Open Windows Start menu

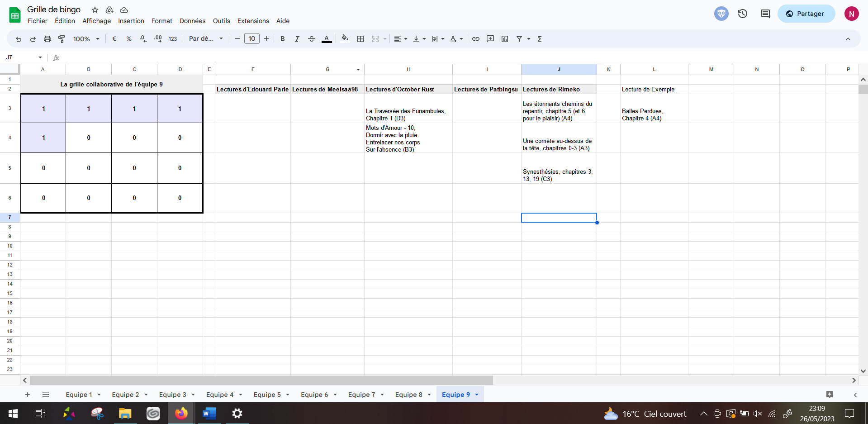coord(13,414)
